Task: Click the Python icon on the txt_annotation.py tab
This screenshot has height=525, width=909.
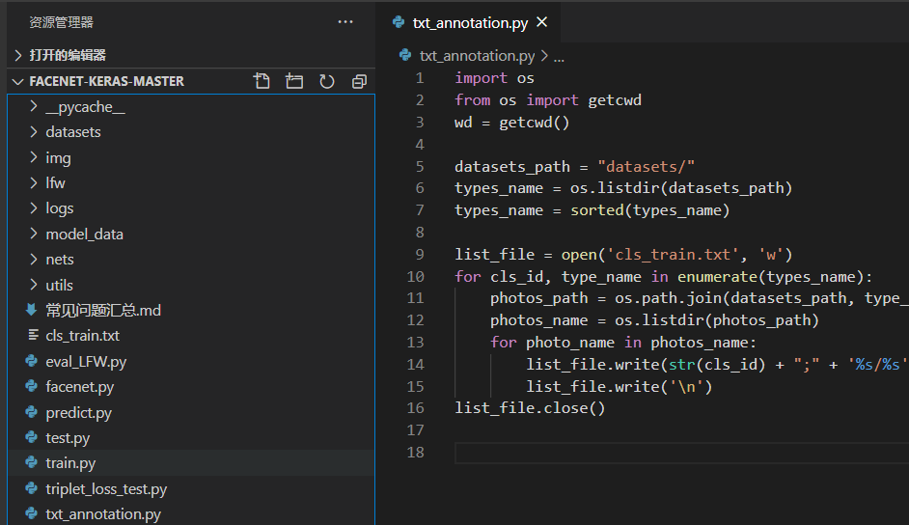Action: click(399, 22)
